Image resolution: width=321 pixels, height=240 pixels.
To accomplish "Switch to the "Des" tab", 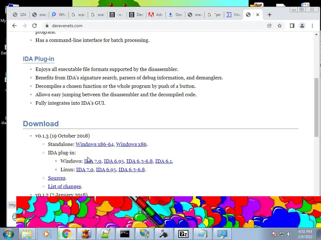I will [137, 15].
